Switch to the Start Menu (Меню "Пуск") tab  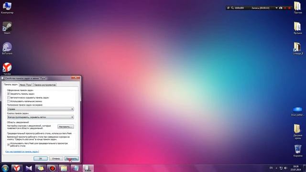pos(26,85)
